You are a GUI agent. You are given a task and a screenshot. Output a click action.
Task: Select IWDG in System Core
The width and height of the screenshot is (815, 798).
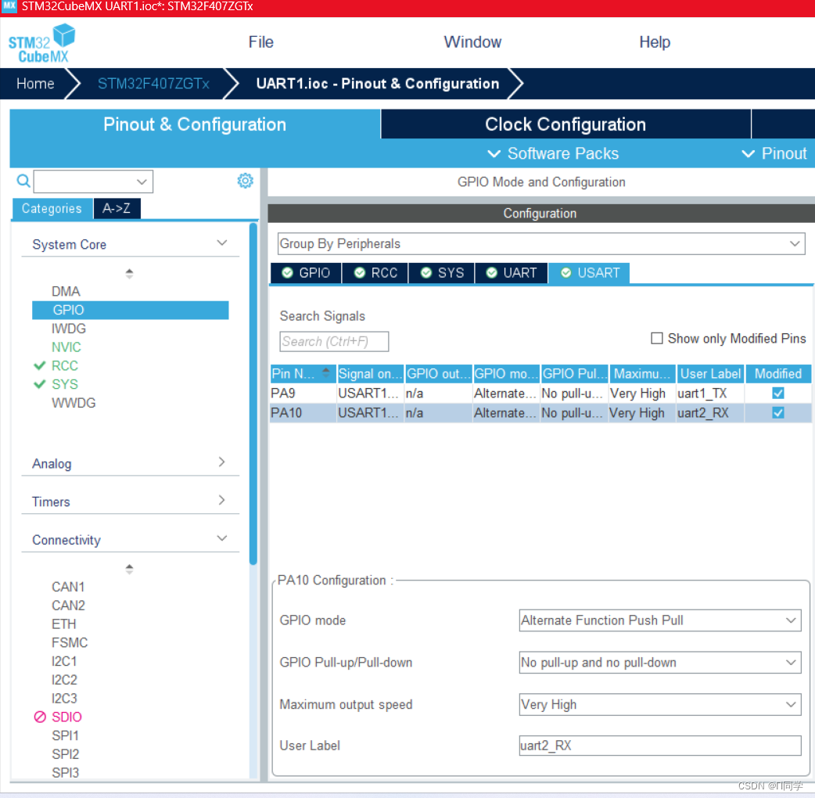(69, 329)
